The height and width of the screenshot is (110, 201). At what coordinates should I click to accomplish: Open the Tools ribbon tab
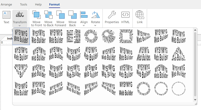tap(23, 5)
